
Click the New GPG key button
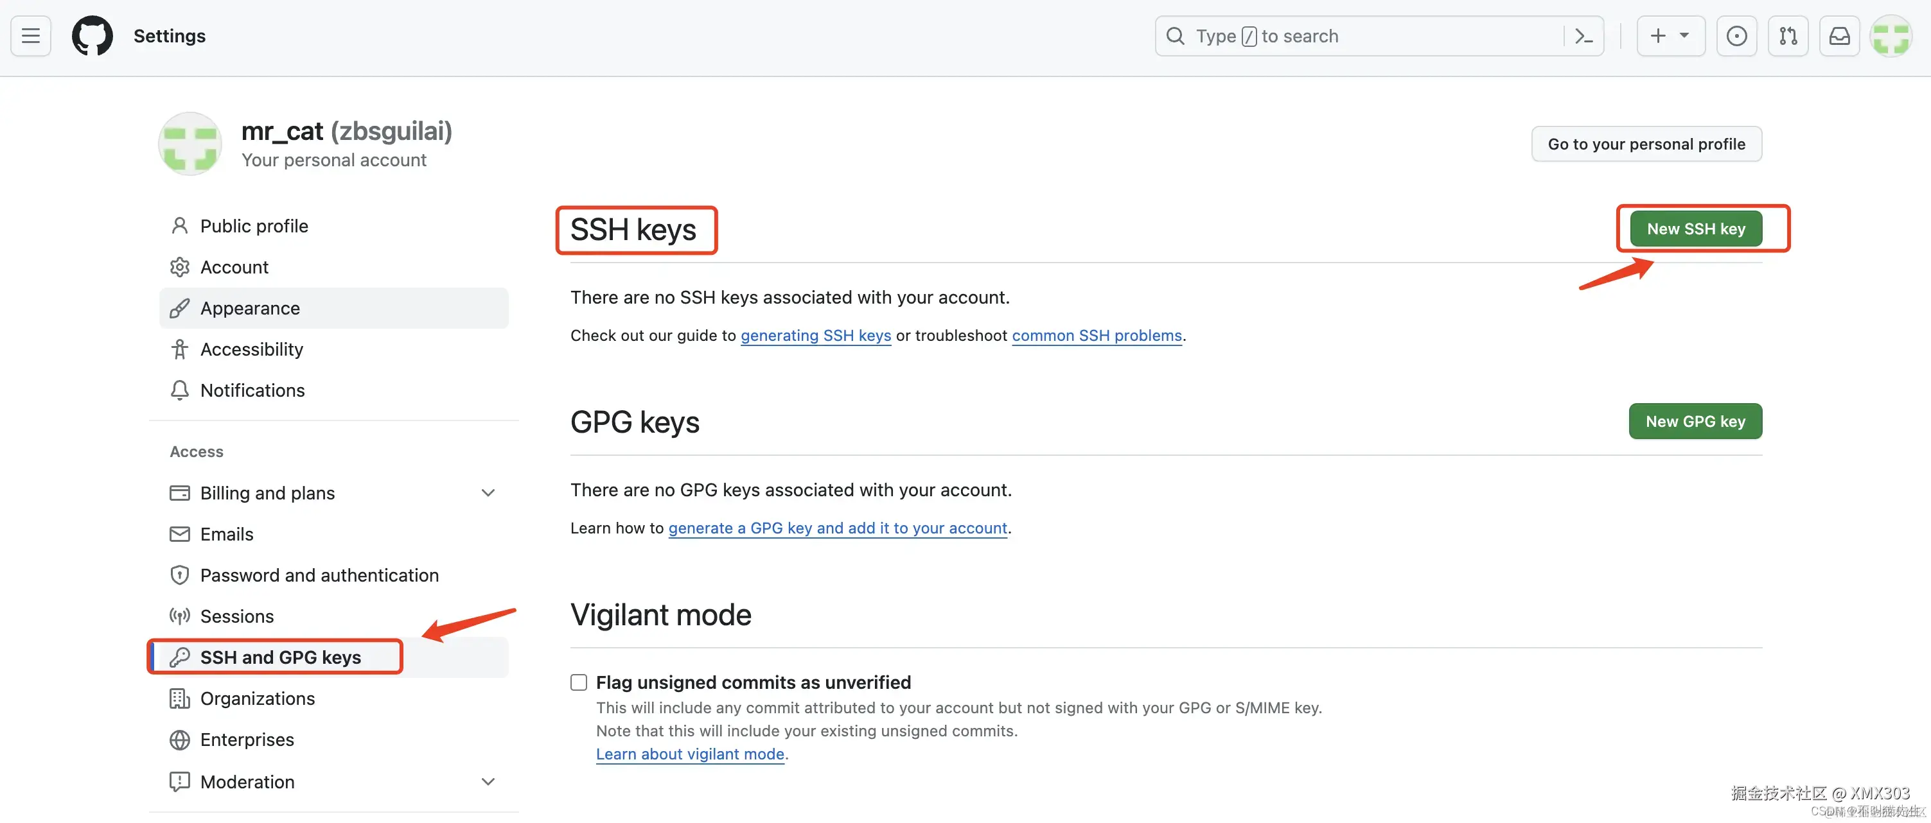click(x=1695, y=422)
